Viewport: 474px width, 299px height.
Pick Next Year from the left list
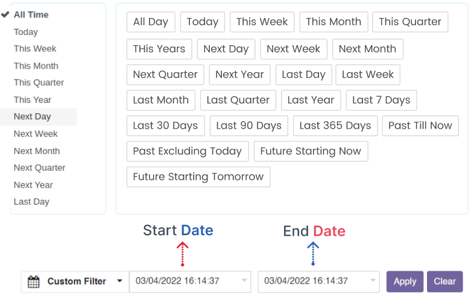(x=33, y=185)
